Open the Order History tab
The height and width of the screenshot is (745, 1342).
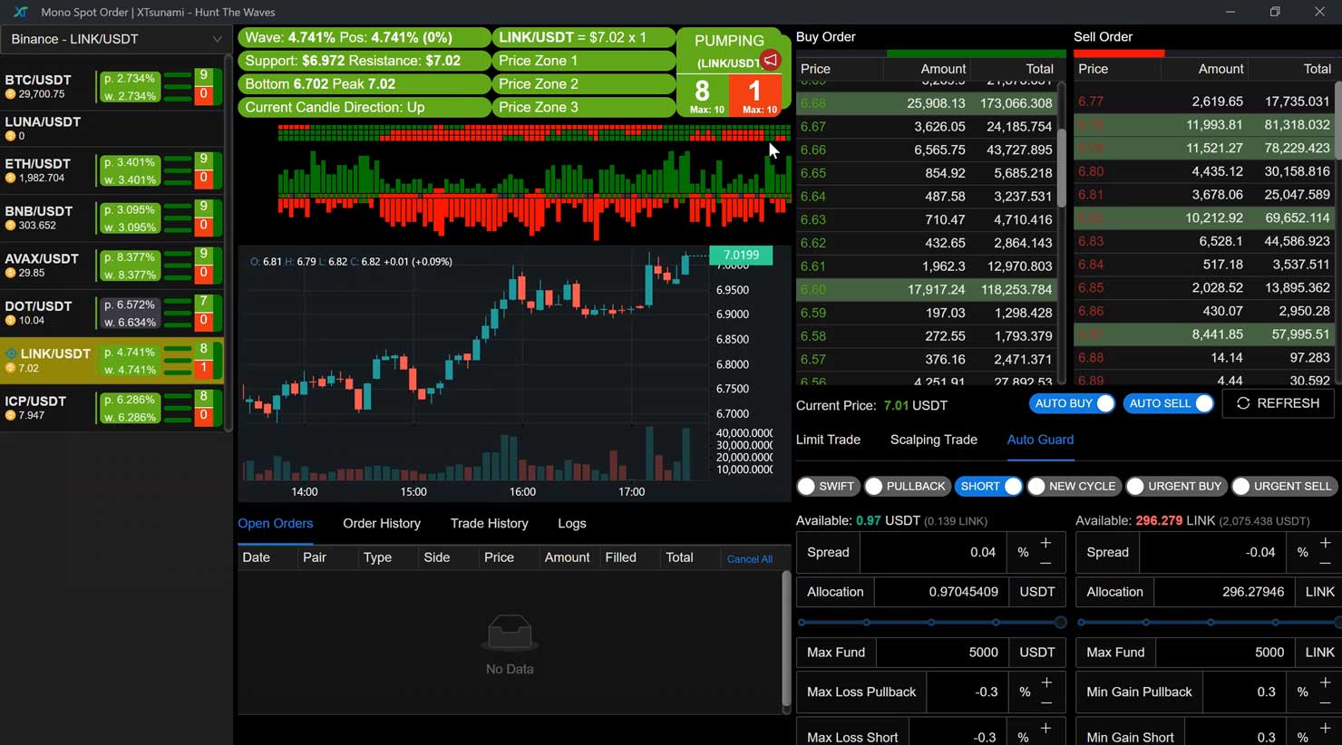point(382,524)
